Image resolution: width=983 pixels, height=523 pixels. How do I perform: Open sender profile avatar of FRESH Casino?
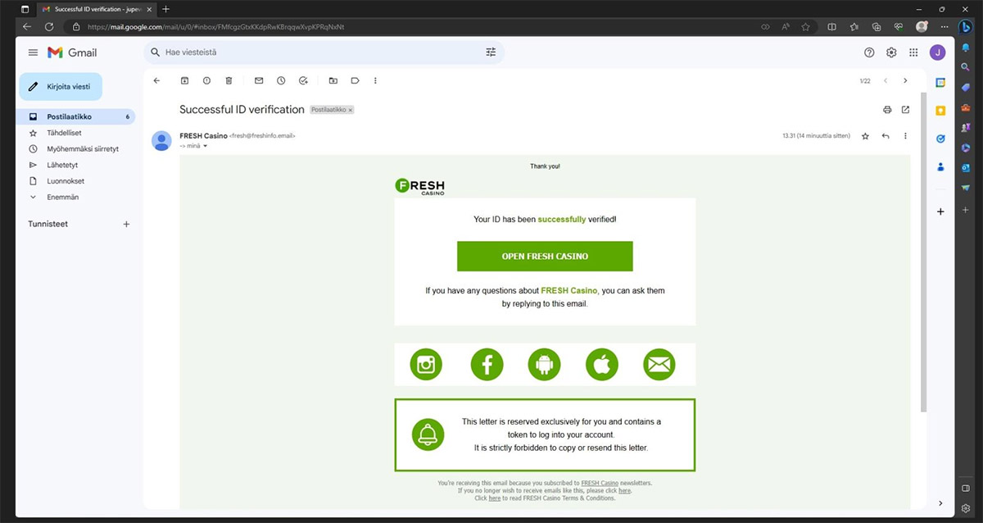(161, 141)
